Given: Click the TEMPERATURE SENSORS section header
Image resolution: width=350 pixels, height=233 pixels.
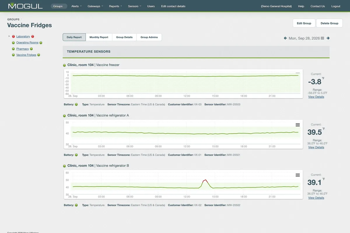Looking at the screenshot, I should pyautogui.click(x=196, y=52).
